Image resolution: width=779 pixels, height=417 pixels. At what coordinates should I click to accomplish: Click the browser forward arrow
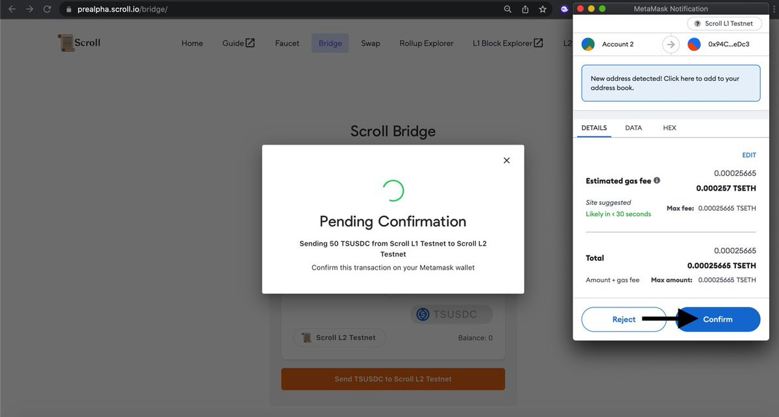[29, 10]
